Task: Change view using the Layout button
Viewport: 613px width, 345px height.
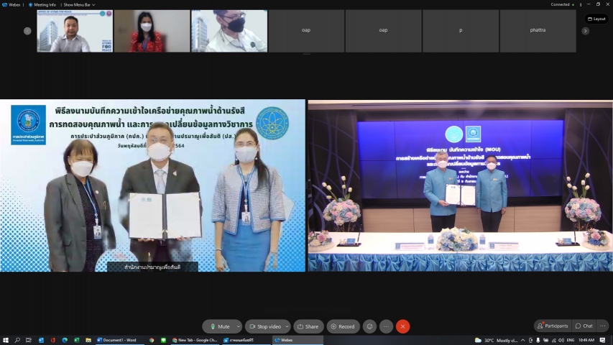Action: pyautogui.click(x=596, y=19)
